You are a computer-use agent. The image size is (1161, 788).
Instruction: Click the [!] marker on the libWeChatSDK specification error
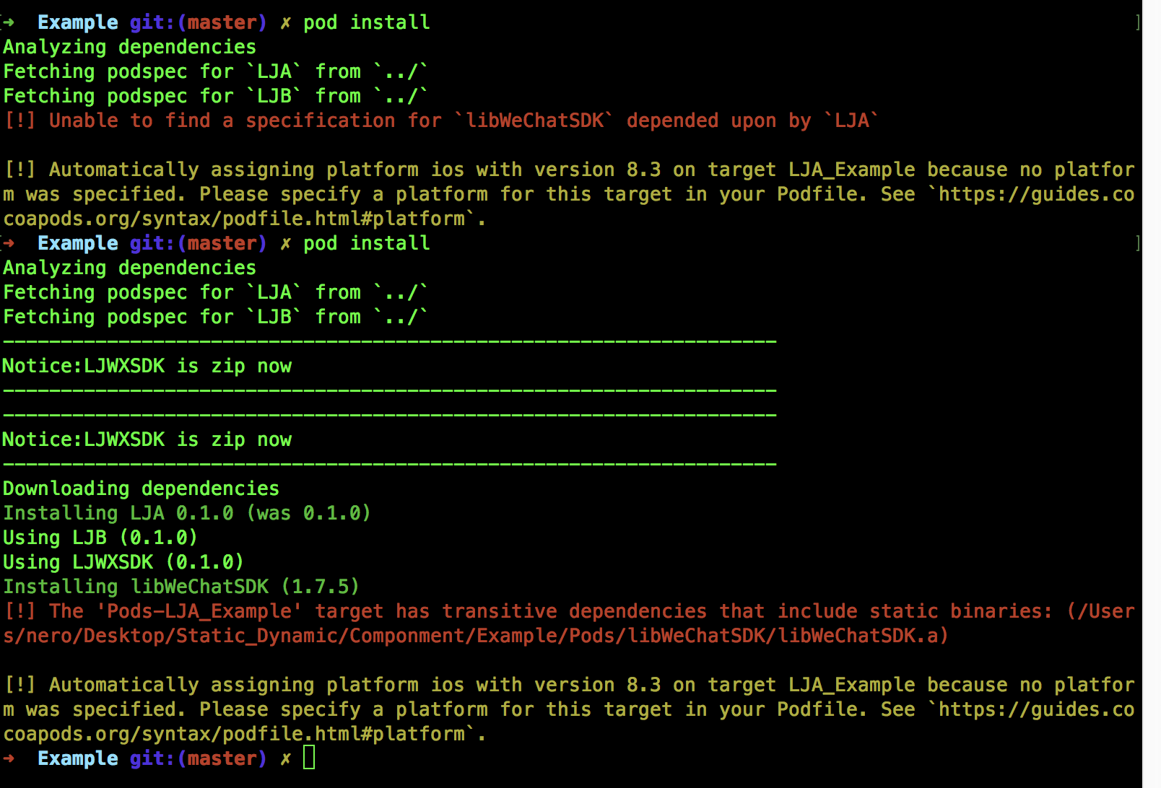click(x=19, y=121)
